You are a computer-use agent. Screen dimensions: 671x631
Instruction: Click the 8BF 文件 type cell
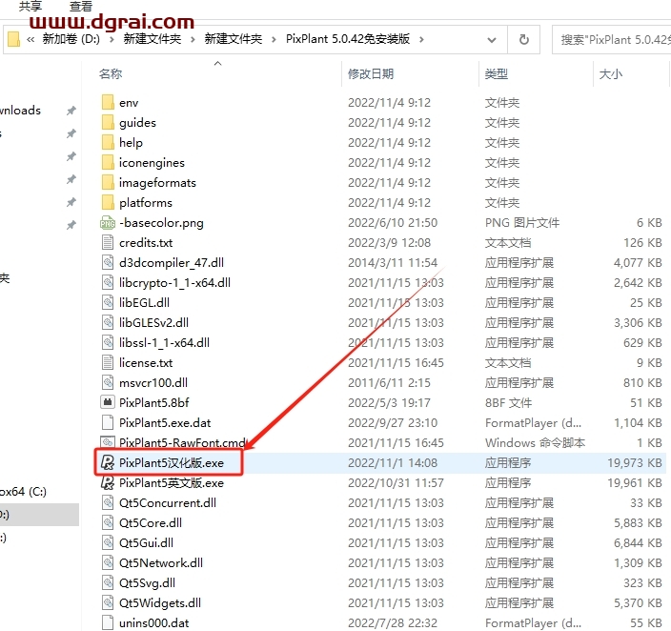tap(508, 403)
